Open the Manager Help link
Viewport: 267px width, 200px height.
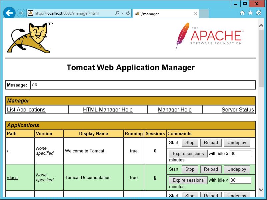click(175, 109)
